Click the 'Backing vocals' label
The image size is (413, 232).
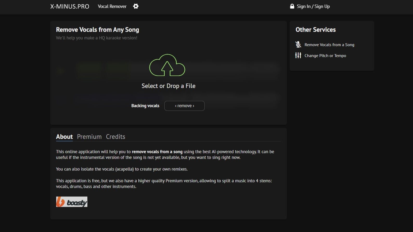145,106
